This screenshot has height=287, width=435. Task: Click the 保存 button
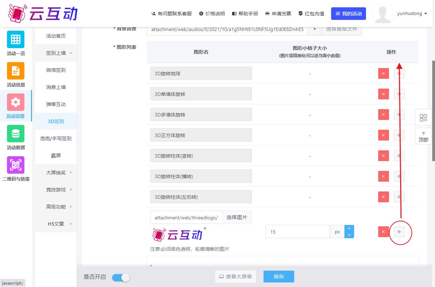(278, 277)
